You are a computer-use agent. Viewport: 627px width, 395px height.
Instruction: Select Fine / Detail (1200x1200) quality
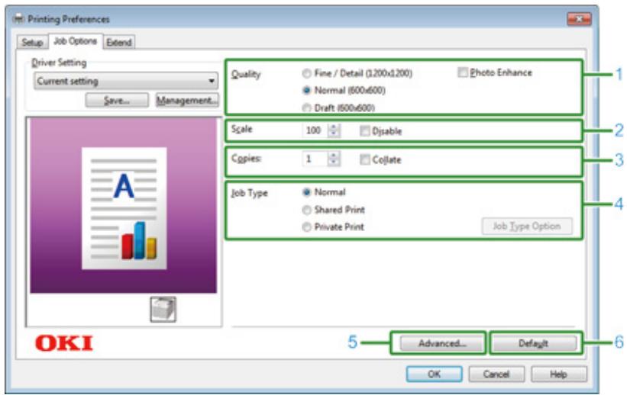coord(306,73)
